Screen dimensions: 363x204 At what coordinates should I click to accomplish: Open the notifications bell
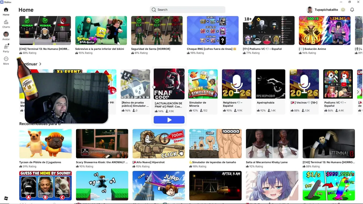(352, 10)
